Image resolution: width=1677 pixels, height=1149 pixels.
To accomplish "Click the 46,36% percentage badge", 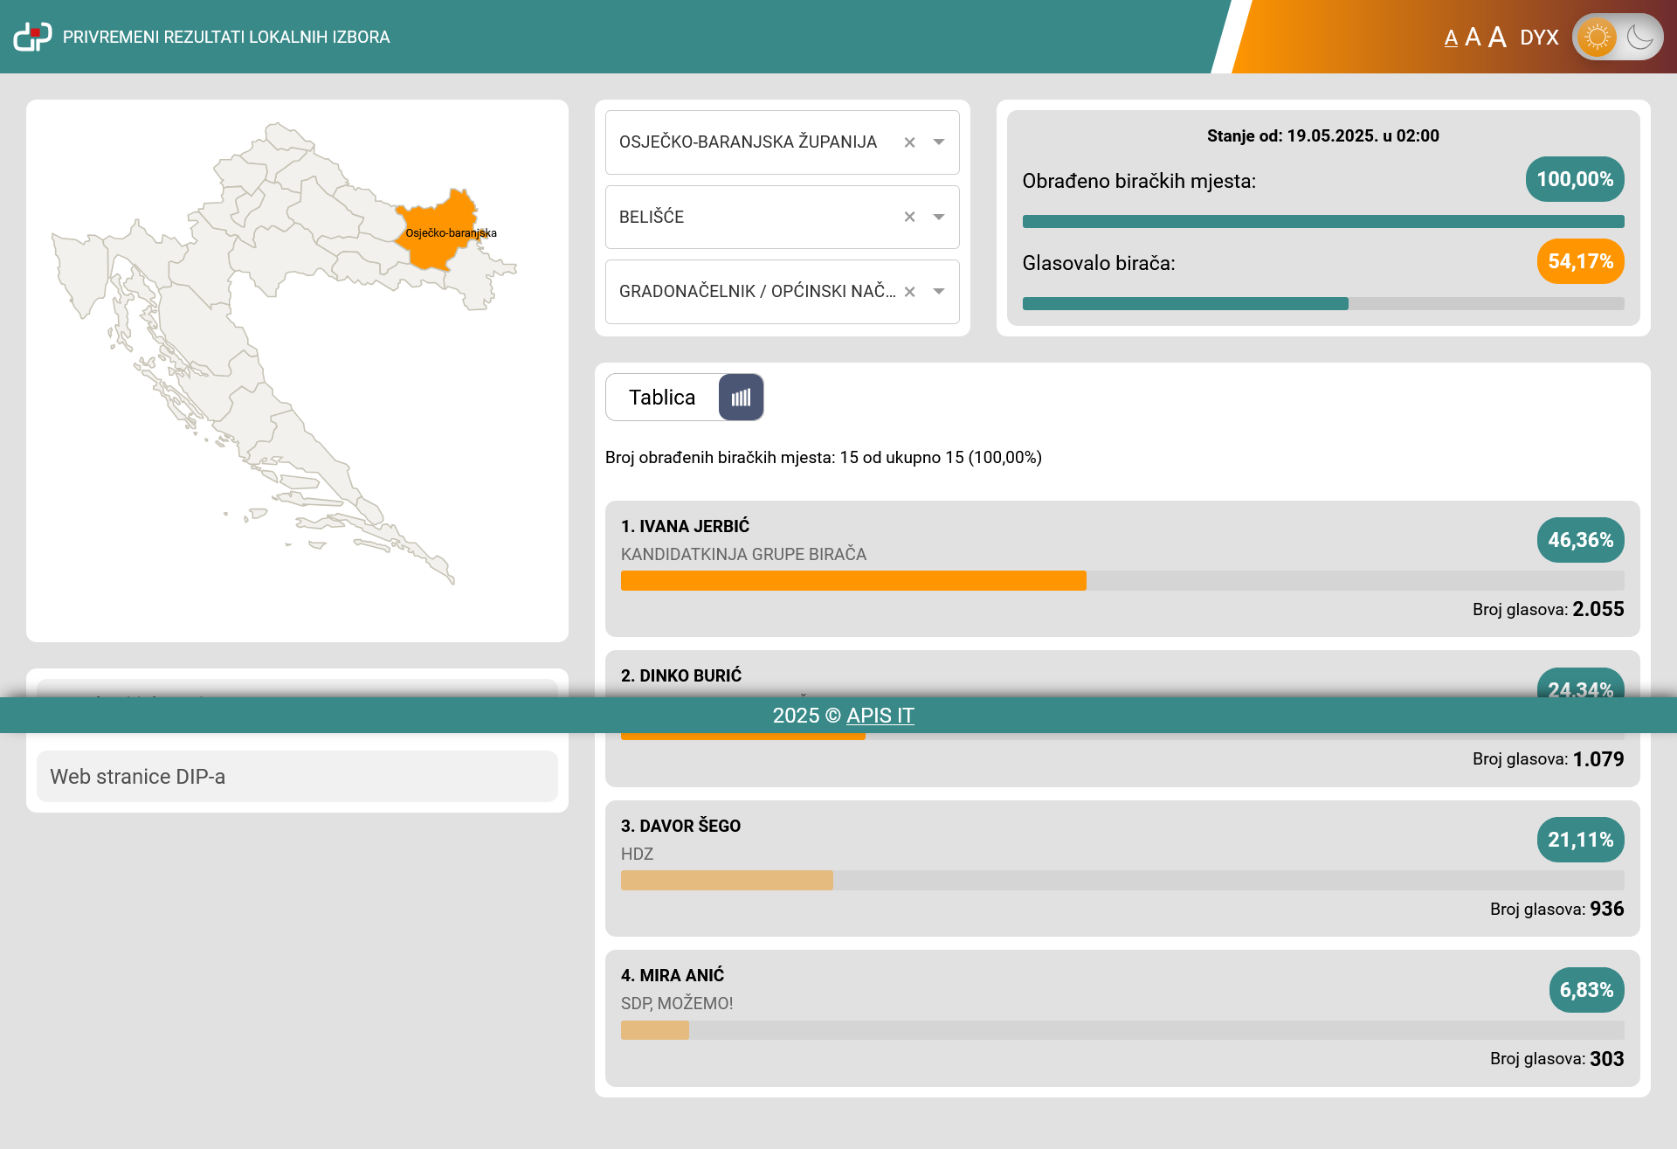I will 1580,540.
